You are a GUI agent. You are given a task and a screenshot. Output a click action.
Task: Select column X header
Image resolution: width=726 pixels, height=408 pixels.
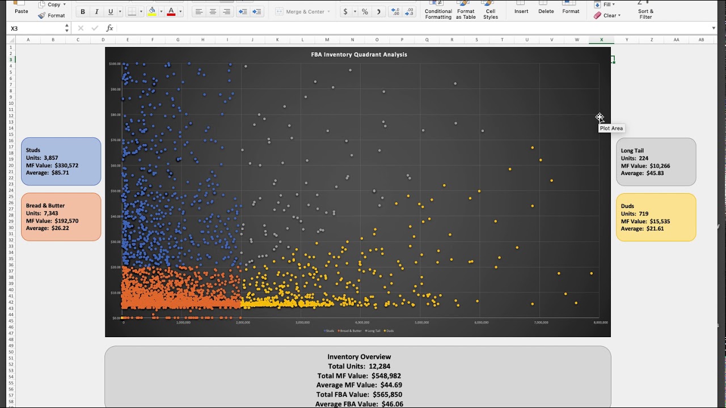coord(601,40)
